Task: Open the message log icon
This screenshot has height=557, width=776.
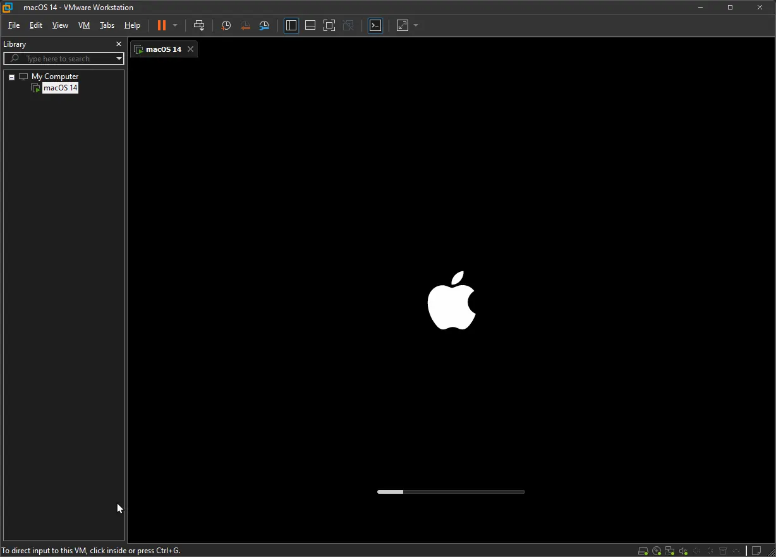Action: [x=756, y=551]
